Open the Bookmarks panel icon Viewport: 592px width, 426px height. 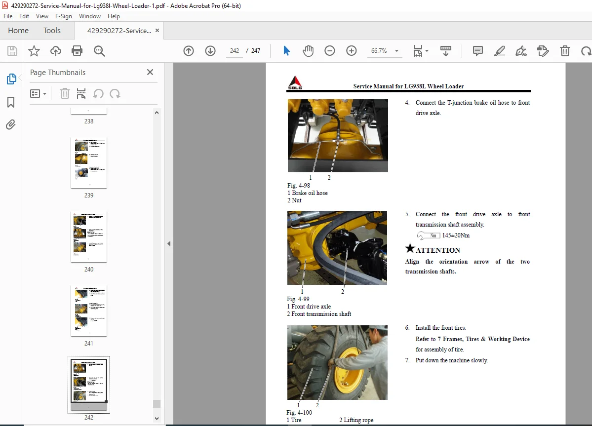coord(11,102)
